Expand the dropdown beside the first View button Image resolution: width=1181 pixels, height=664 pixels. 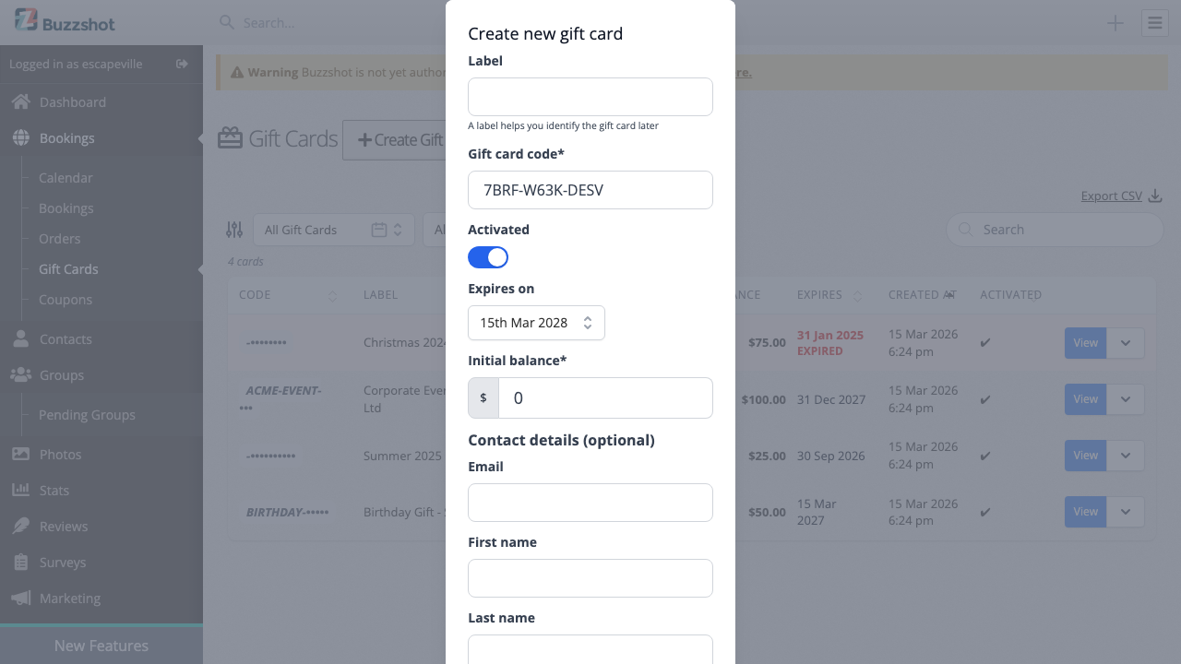point(1125,342)
